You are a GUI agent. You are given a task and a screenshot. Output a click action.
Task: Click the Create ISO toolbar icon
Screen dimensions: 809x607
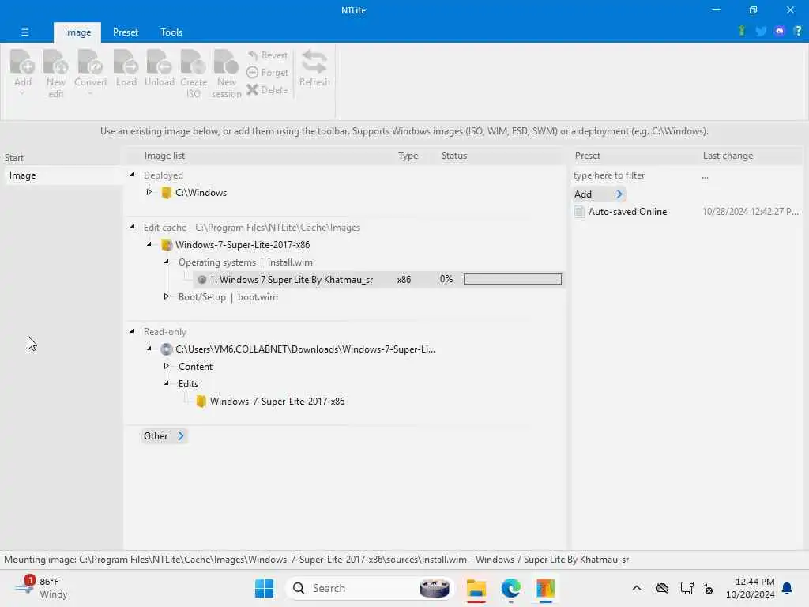[x=194, y=62]
